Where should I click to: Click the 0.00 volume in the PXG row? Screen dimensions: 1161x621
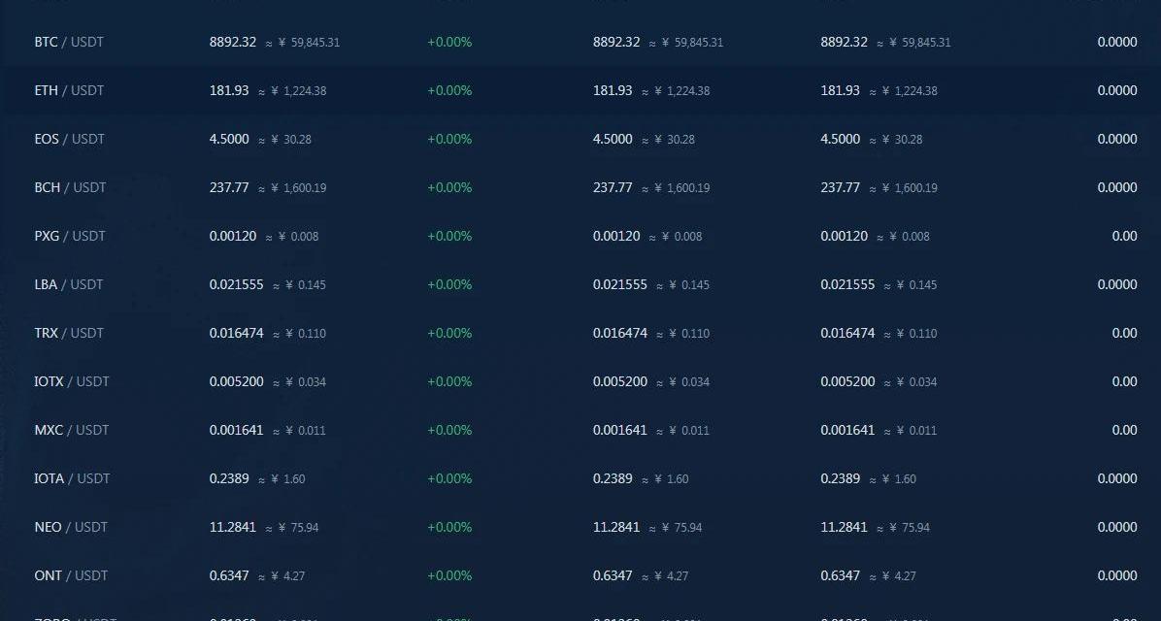click(1125, 236)
